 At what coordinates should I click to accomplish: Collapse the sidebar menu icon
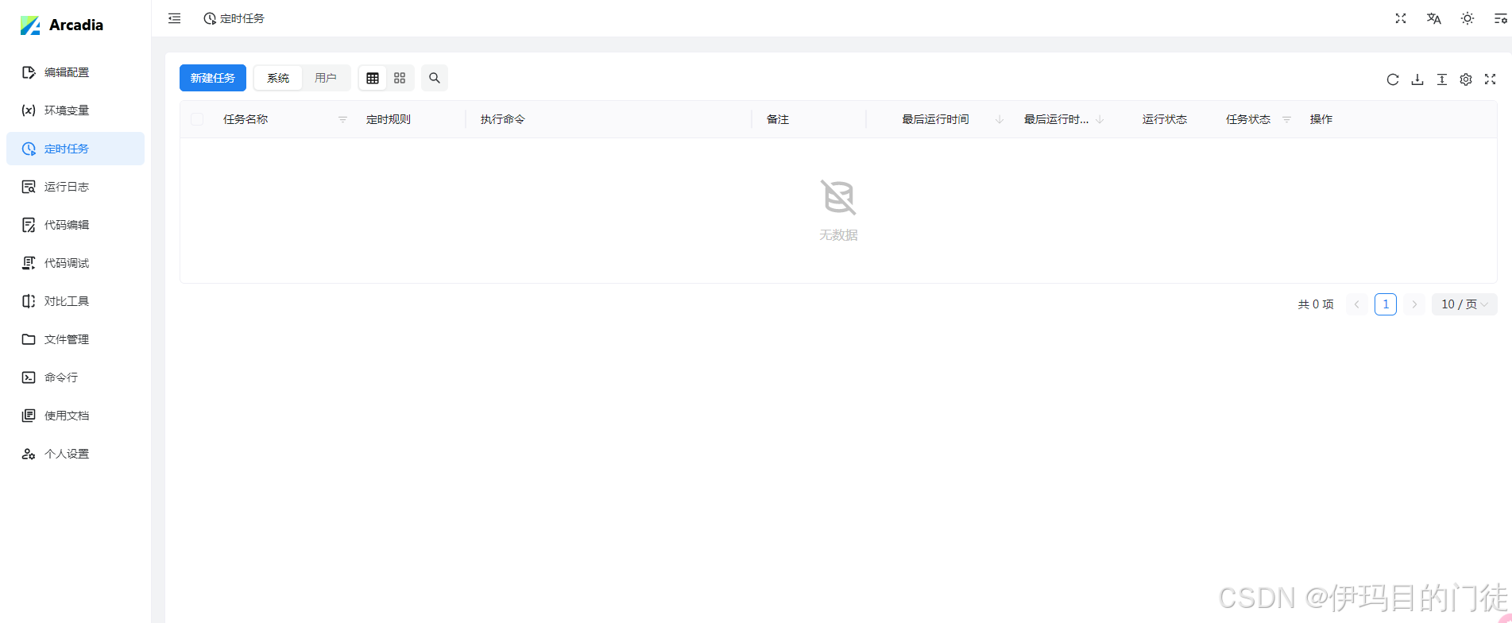click(174, 18)
